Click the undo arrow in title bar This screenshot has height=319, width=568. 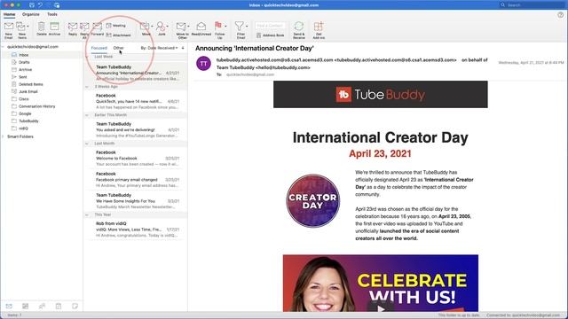click(40, 5)
